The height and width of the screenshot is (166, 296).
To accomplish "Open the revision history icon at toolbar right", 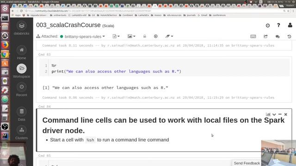I will pos(289,36).
